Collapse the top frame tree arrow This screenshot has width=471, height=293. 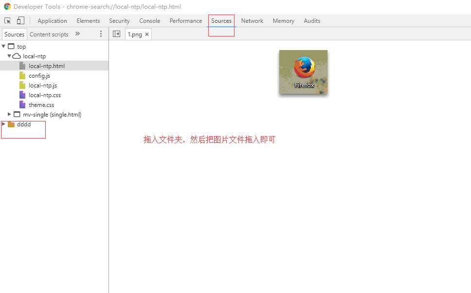click(3, 46)
